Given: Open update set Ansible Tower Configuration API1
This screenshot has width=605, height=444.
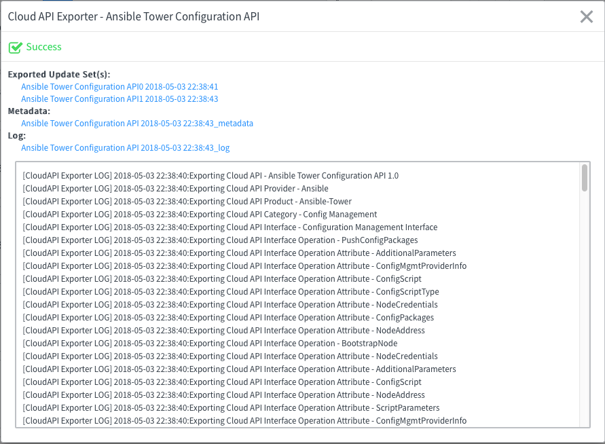Looking at the screenshot, I should [120, 99].
